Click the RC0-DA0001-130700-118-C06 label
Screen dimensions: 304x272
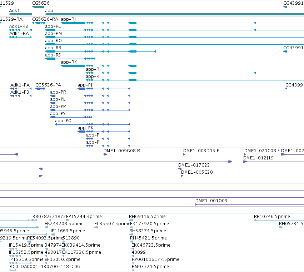(45, 267)
